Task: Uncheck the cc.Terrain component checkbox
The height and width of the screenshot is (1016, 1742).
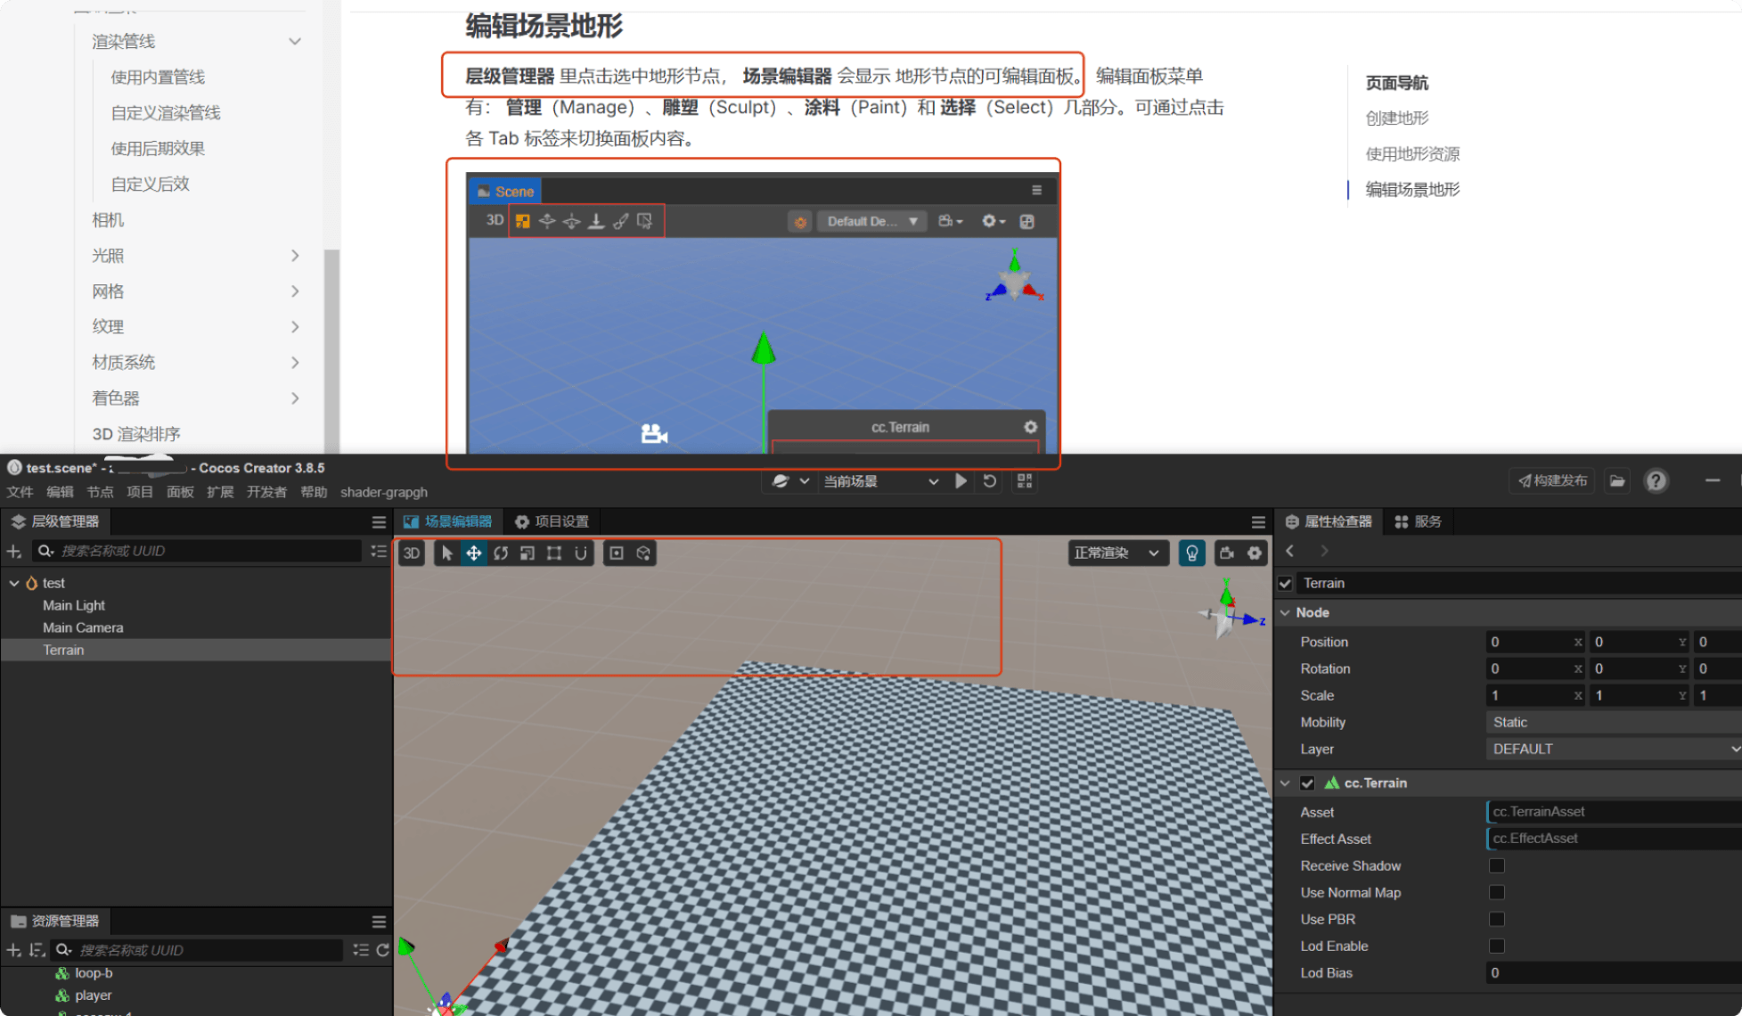Action: pyautogui.click(x=1307, y=782)
